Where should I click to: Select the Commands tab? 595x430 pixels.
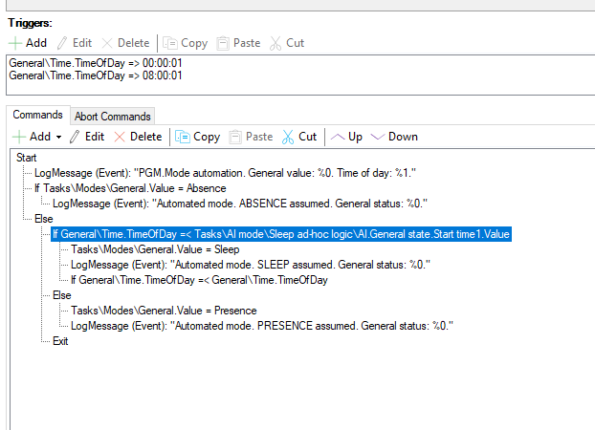point(37,115)
